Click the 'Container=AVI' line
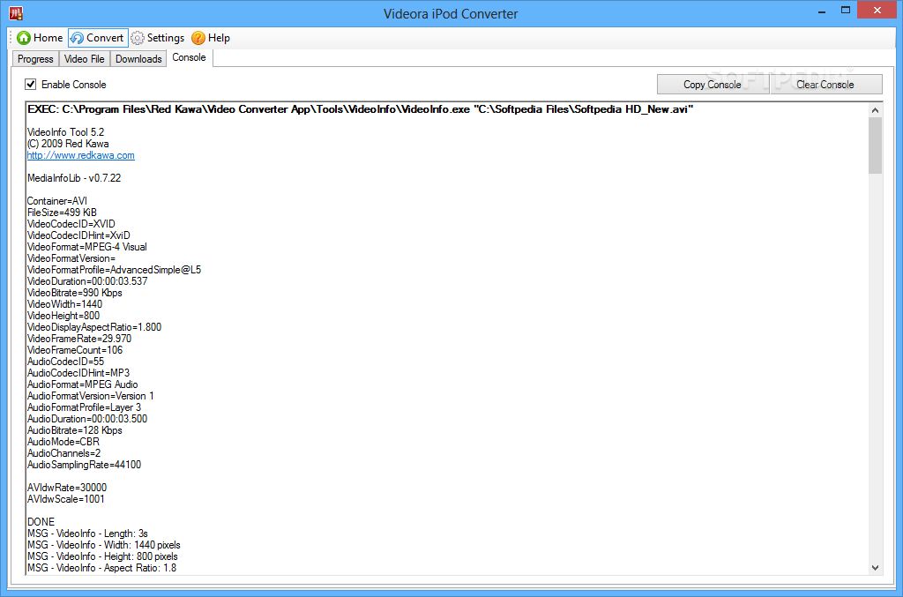903x597 pixels. point(57,201)
